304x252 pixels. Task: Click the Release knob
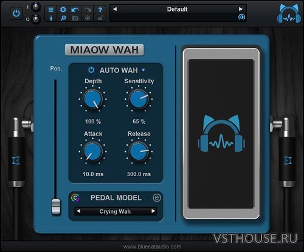pyautogui.click(x=139, y=151)
